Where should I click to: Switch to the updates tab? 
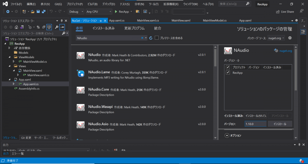pyautogui.click(x=134, y=28)
